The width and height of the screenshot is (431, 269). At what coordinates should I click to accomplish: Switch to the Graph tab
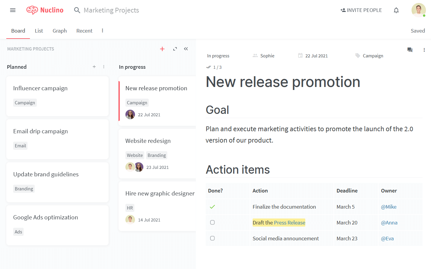(x=60, y=31)
